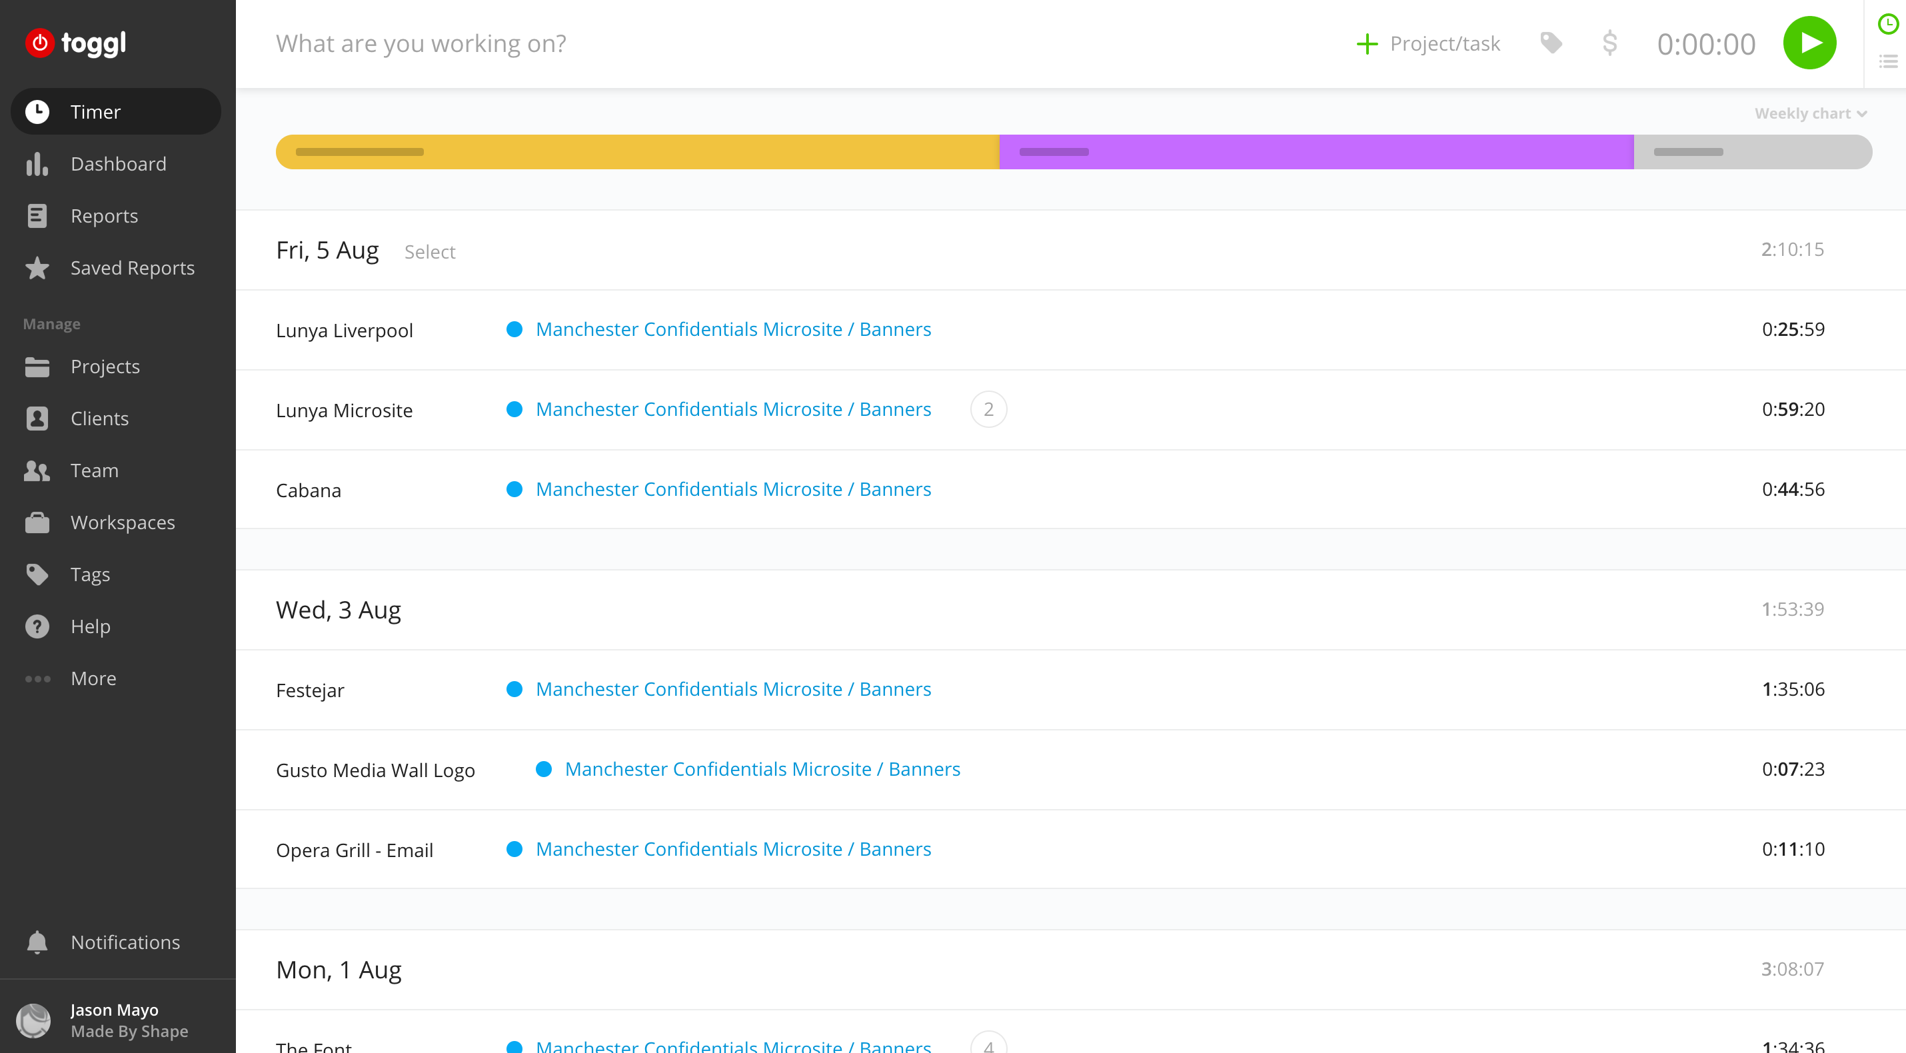Viewport: 1906px width, 1053px height.
Task: Click the 0:44:56 duration value
Action: point(1793,489)
